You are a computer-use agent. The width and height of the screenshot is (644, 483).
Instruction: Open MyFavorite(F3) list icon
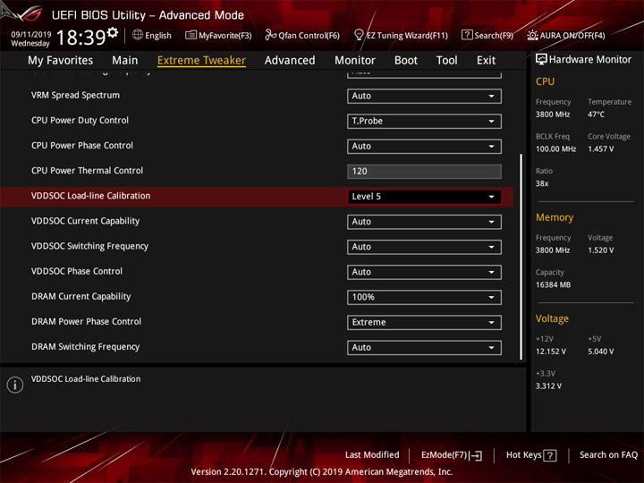pos(191,35)
